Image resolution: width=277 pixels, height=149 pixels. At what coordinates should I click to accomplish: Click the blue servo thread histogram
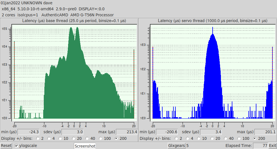click(213, 73)
